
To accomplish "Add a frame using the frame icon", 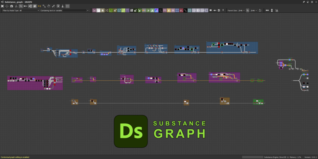I will coord(219,10).
